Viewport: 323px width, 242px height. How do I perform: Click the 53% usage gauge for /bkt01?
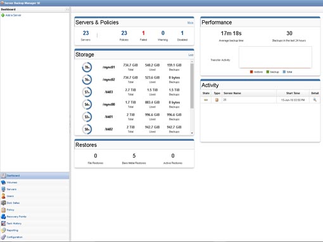(x=87, y=117)
